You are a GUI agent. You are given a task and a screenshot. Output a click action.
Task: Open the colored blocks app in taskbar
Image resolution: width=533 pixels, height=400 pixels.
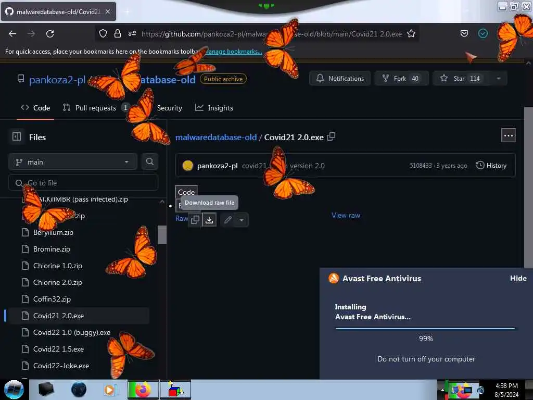pos(175,390)
